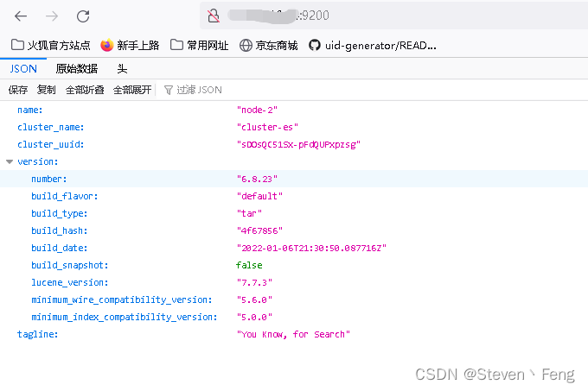Click 全部折叠 to collapse all
This screenshot has height=391, width=588.
(85, 90)
